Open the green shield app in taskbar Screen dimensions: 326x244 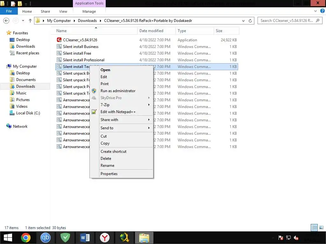[x=65, y=238]
